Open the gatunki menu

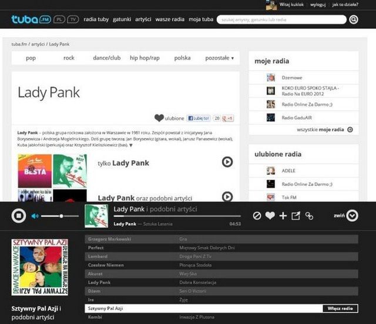[x=122, y=19]
